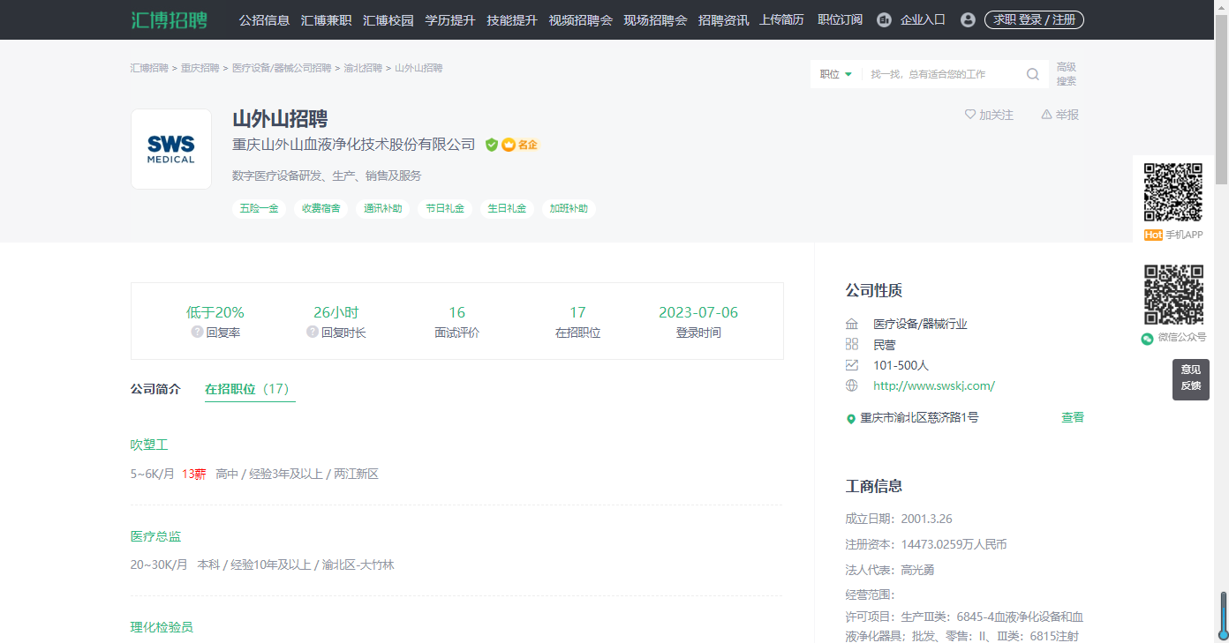Open the 理化检验员 job posting
1229x643 pixels.
pyautogui.click(x=162, y=627)
